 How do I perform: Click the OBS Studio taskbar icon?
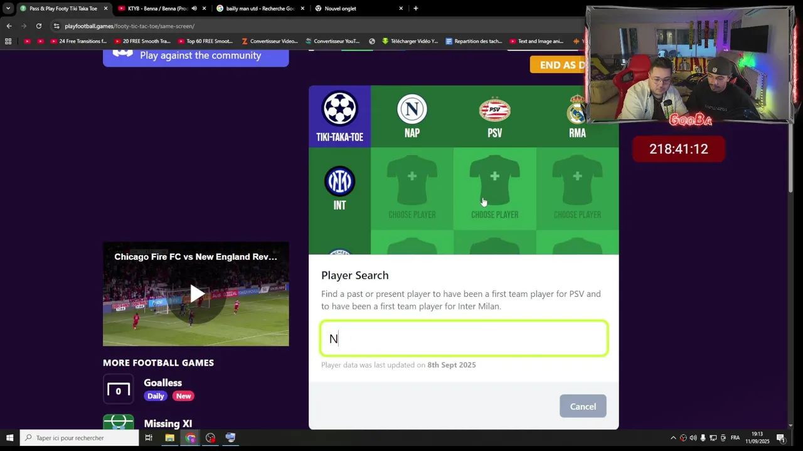click(x=210, y=438)
